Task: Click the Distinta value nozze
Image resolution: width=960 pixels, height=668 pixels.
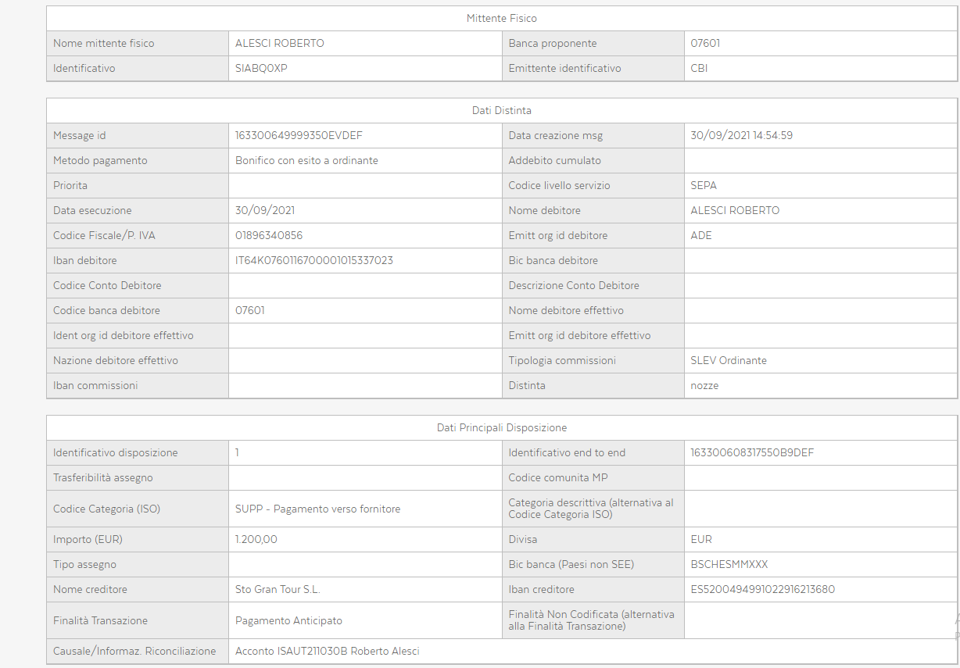Action: tap(704, 385)
